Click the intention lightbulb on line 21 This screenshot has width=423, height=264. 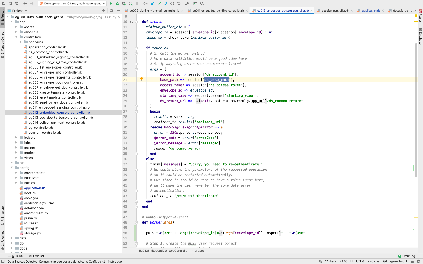[141, 79]
